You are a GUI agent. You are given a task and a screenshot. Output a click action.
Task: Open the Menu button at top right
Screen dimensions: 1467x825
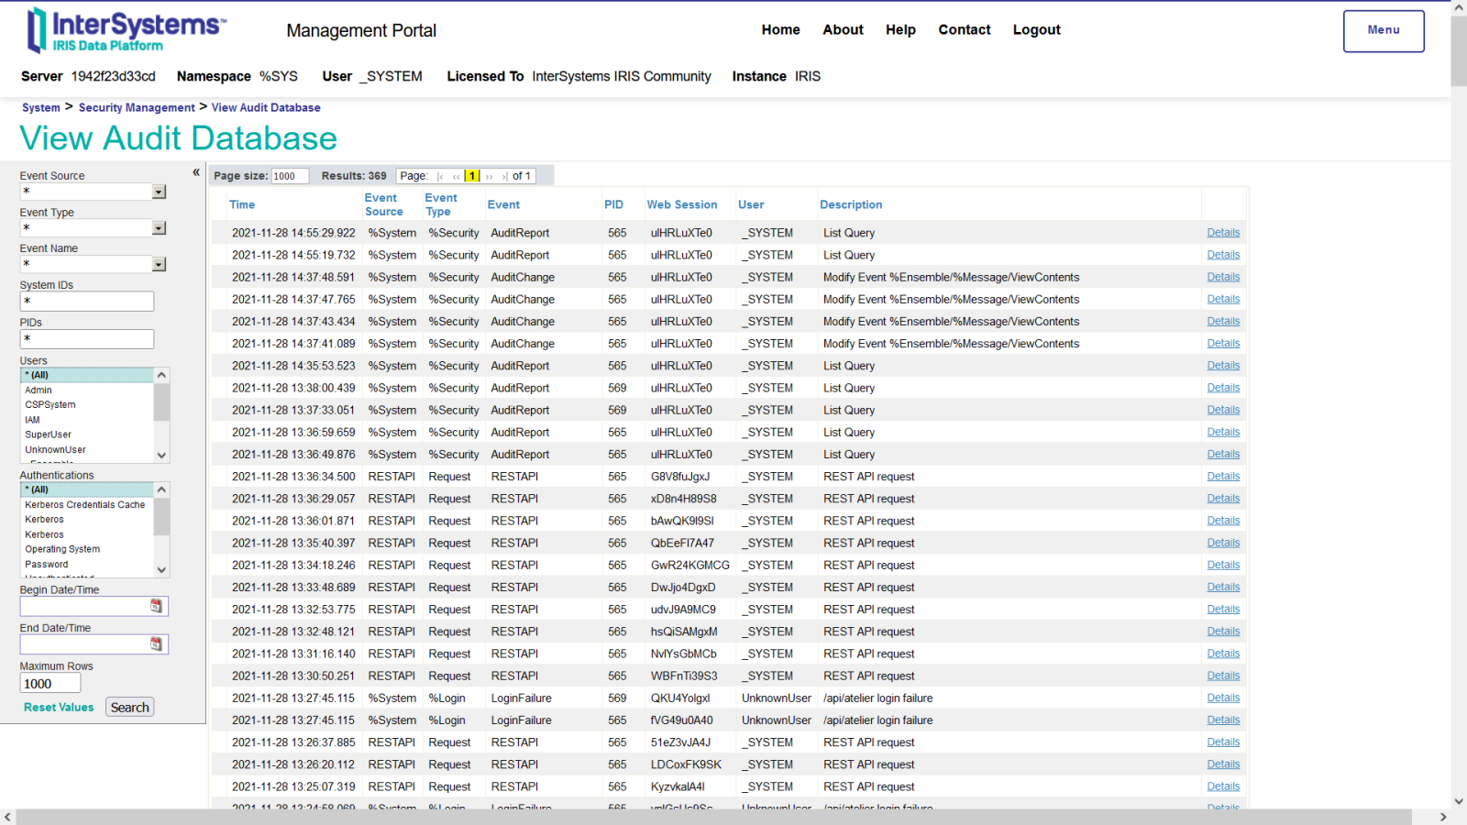pos(1383,30)
